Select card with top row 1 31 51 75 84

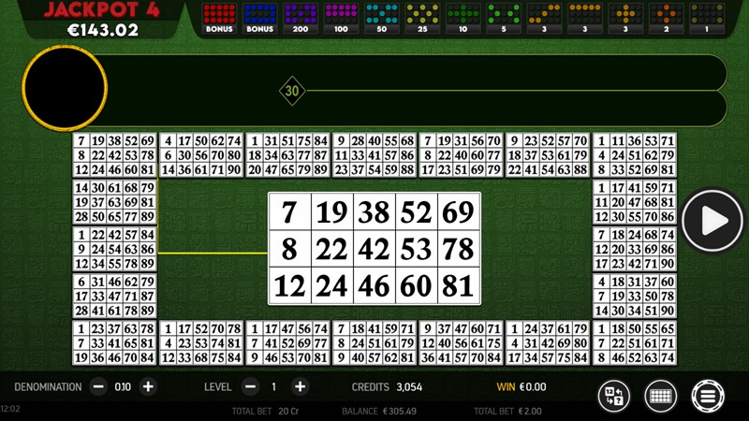pyautogui.click(x=287, y=155)
